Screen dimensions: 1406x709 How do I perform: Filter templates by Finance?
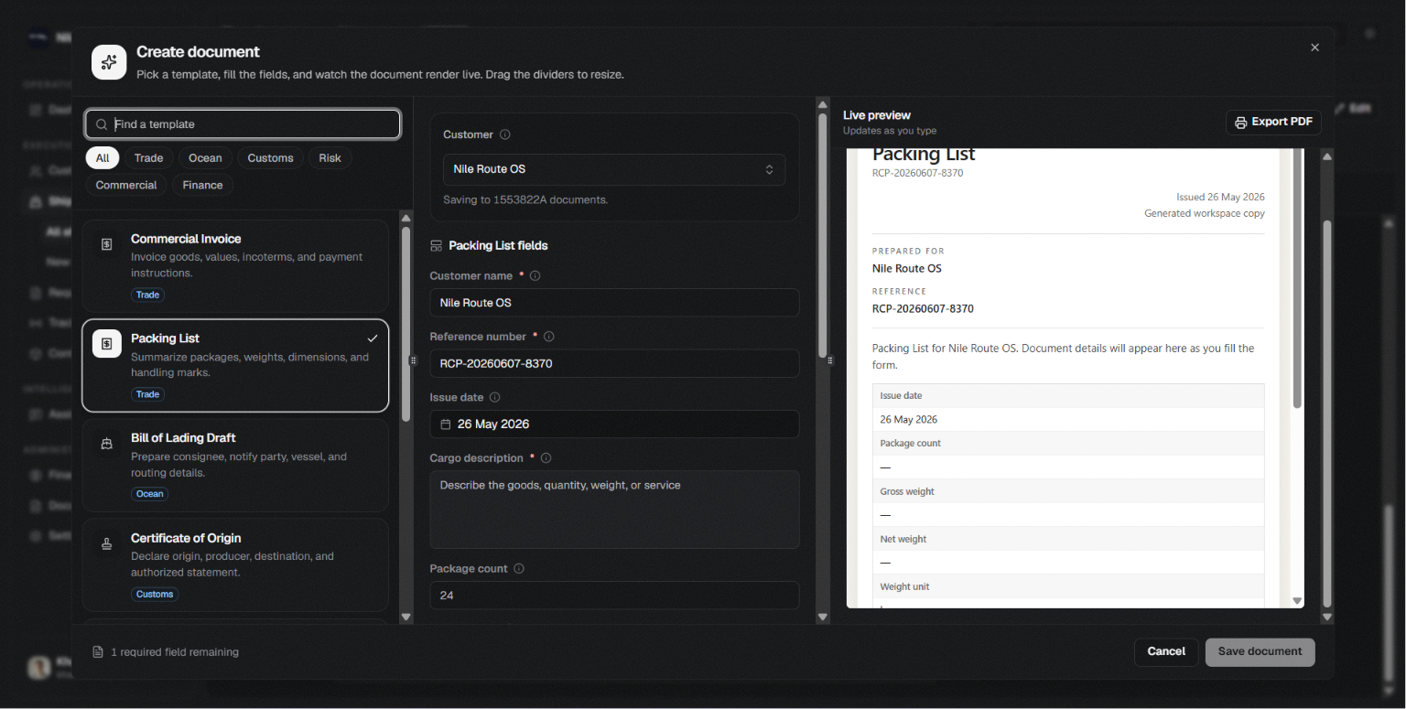(x=202, y=185)
